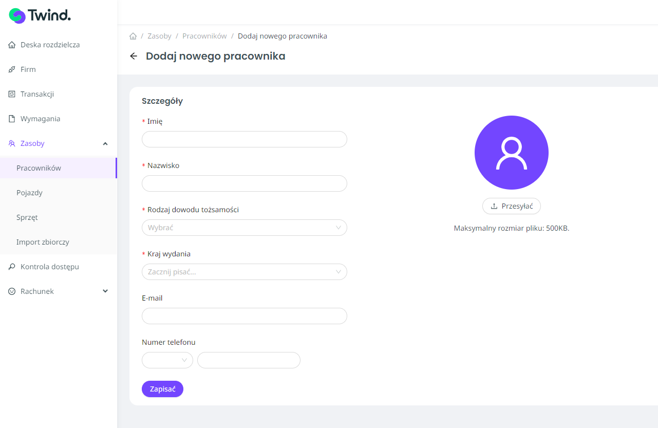
Task: Open the Kraj wydania dropdown
Action: [x=245, y=272]
